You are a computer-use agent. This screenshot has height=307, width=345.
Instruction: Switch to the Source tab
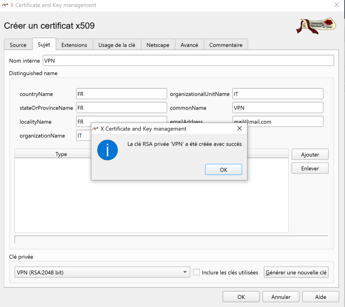[x=18, y=45]
